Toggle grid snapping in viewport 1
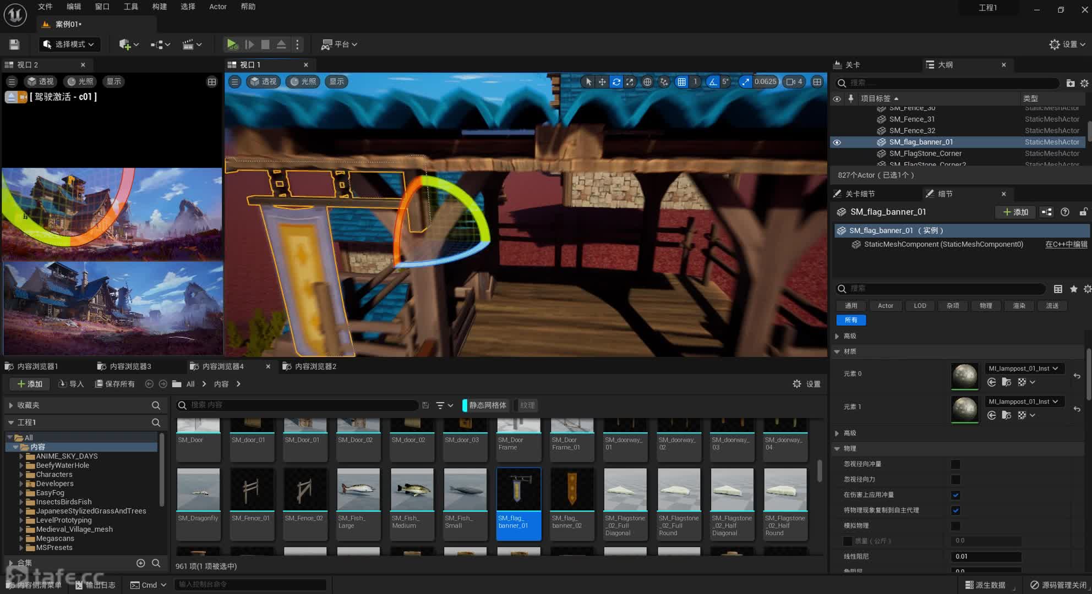 point(681,81)
